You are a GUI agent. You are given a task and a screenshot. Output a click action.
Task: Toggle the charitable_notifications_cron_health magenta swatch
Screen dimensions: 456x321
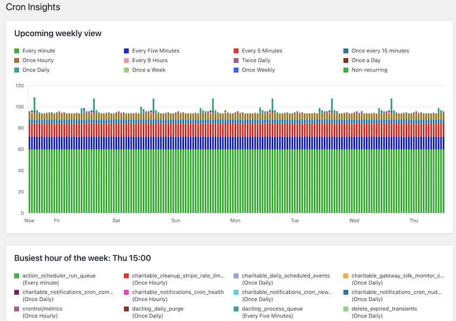coord(126,292)
